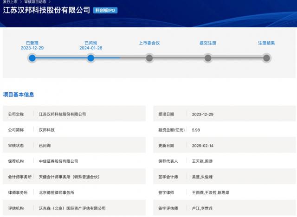Click the 已受理 2023-12-29 stage label
This screenshot has width=297, height=217.
tap(32, 45)
